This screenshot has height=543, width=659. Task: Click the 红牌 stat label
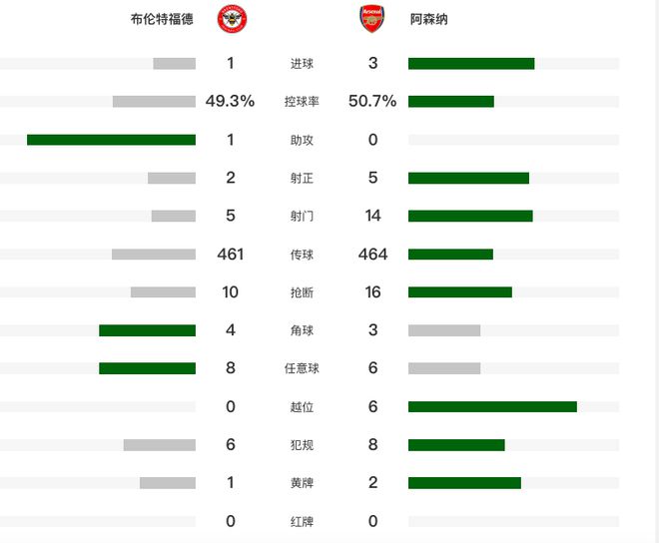click(302, 522)
